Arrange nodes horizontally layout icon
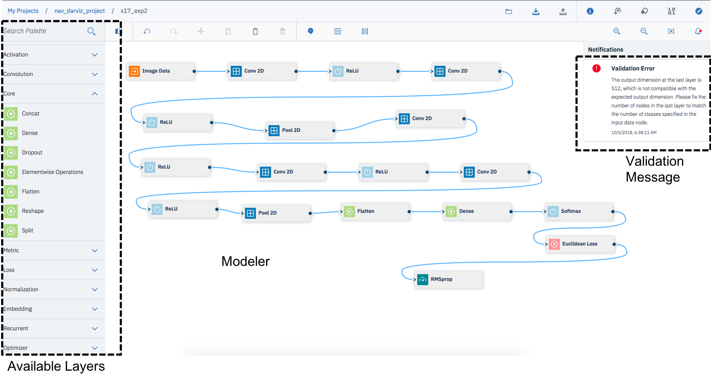The height and width of the screenshot is (382, 711). 338,32
